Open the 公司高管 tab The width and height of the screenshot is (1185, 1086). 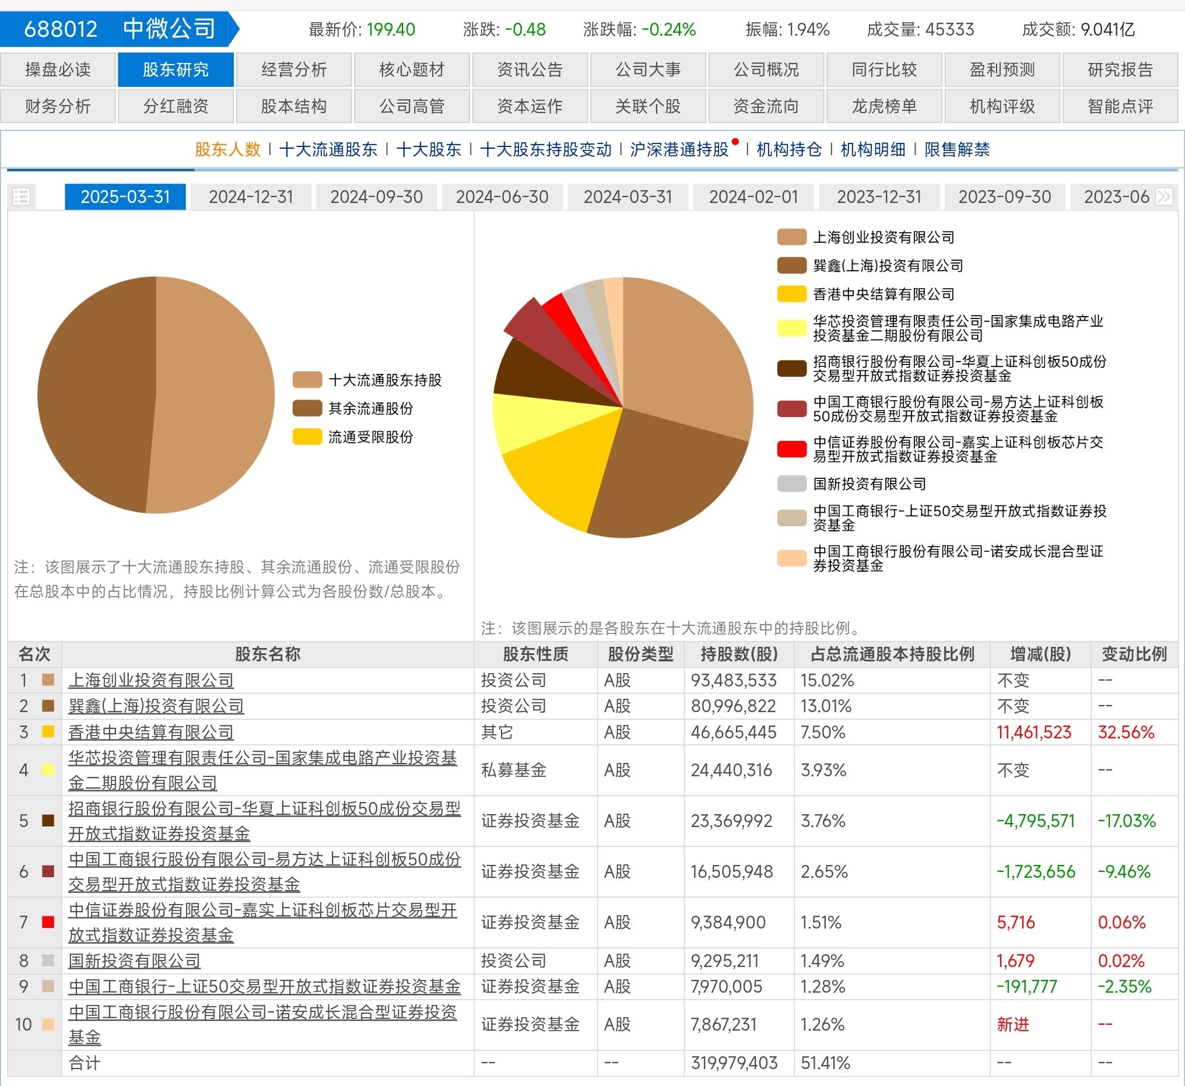[x=412, y=106]
